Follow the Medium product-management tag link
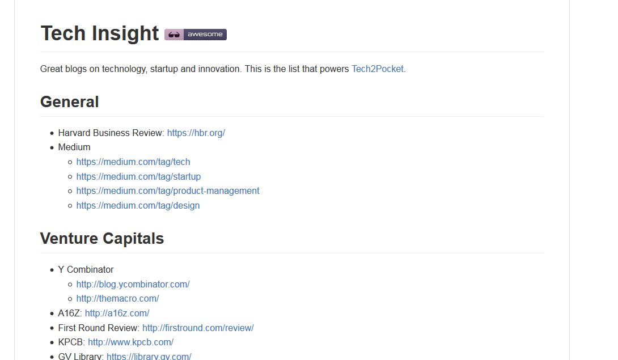618x360 pixels. [168, 190]
